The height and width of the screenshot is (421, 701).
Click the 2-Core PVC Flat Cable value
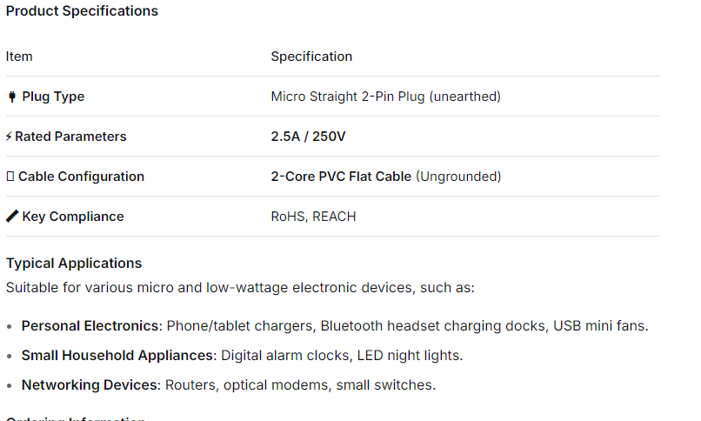pyautogui.click(x=341, y=177)
